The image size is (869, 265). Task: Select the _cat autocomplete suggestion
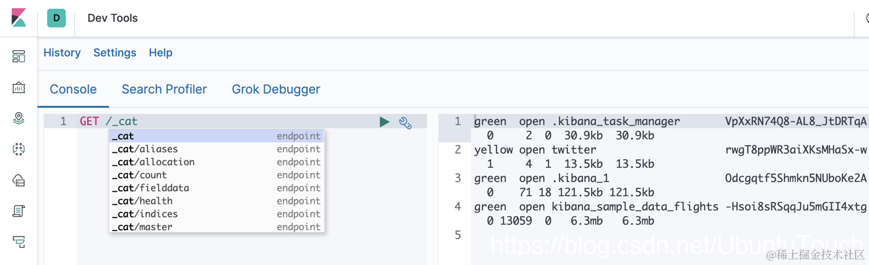(217, 136)
